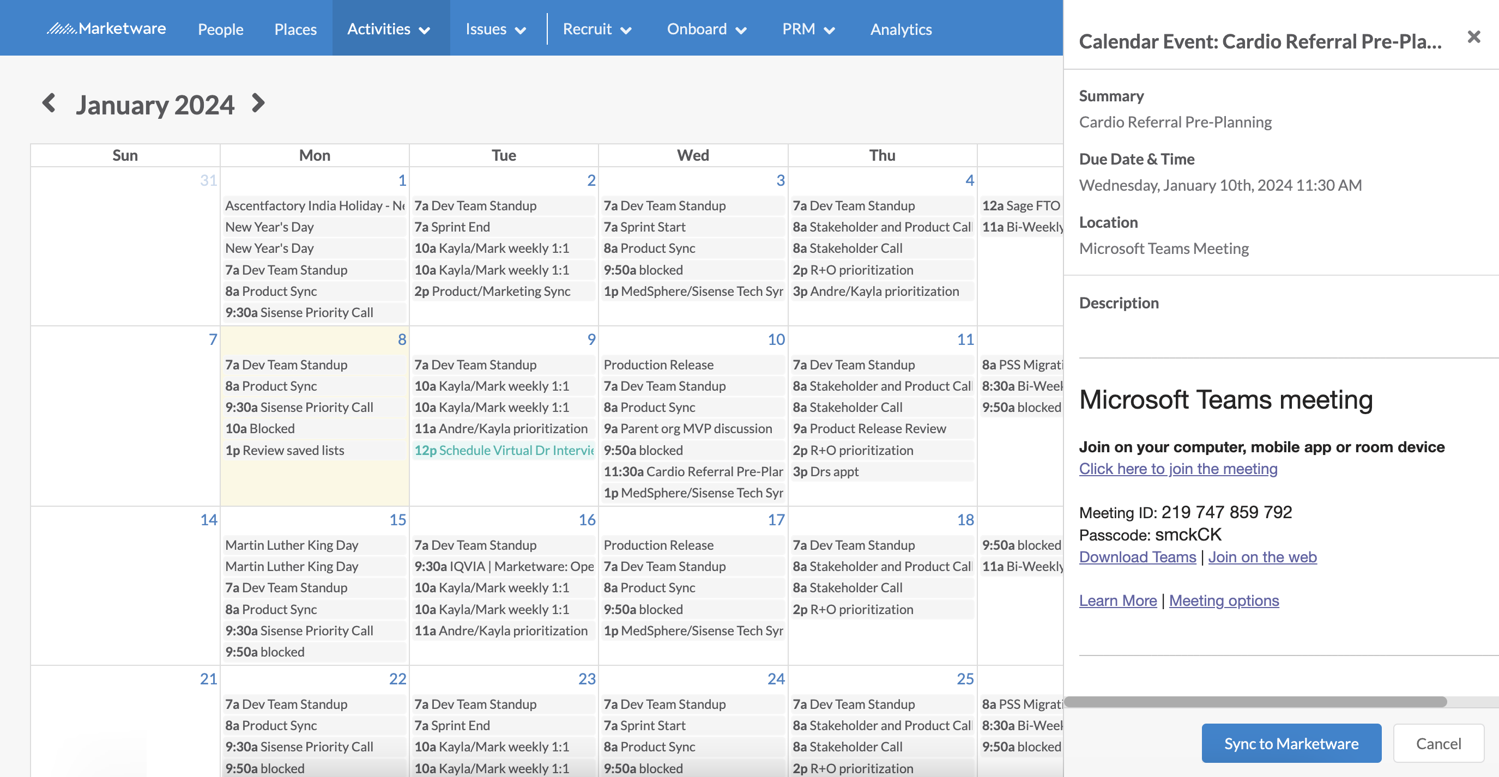The image size is (1499, 777).
Task: Open 7a Sprint End on January 2
Action: [503, 227]
